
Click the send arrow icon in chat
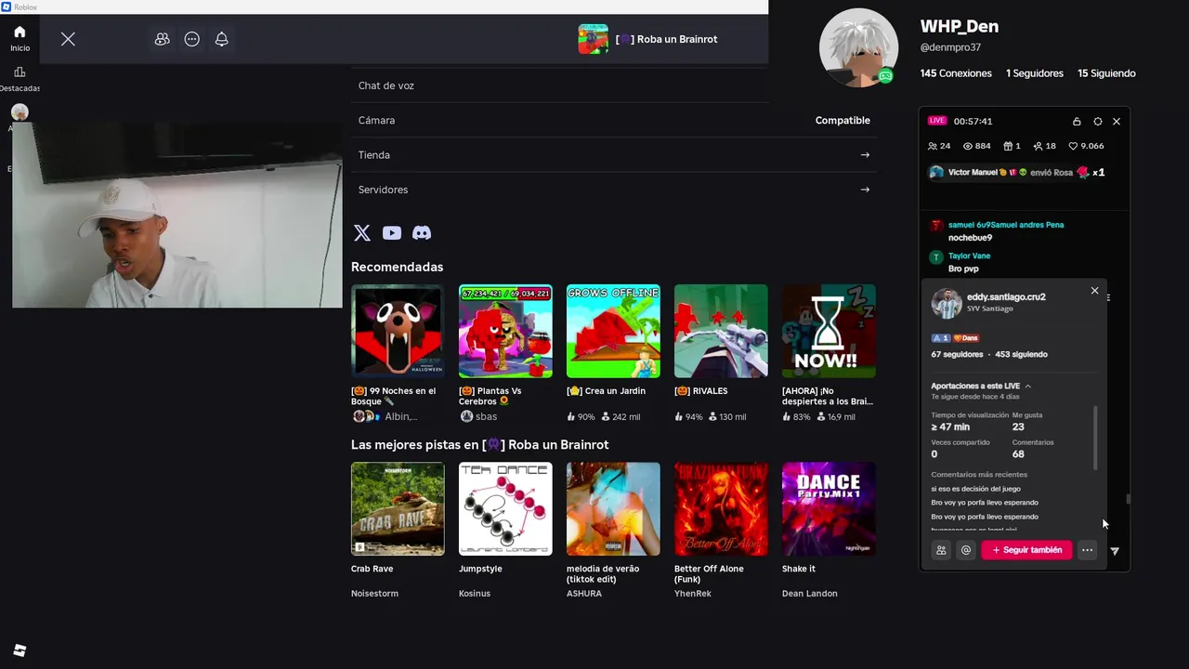[x=1115, y=551]
